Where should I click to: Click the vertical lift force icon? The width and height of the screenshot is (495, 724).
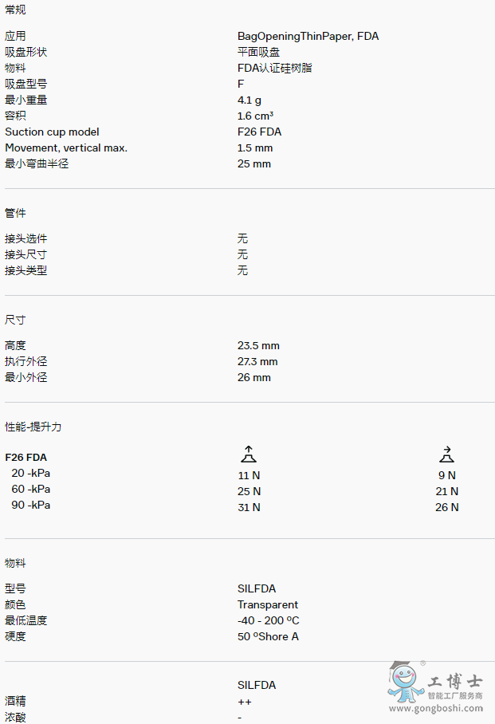[x=249, y=454]
